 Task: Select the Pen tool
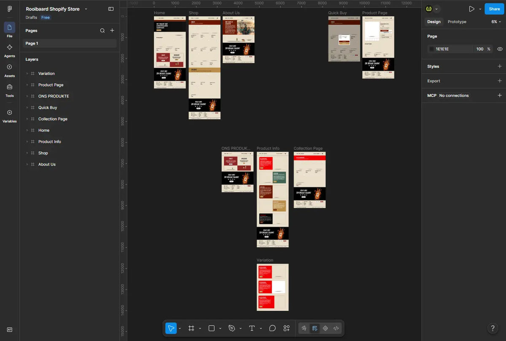(231, 328)
